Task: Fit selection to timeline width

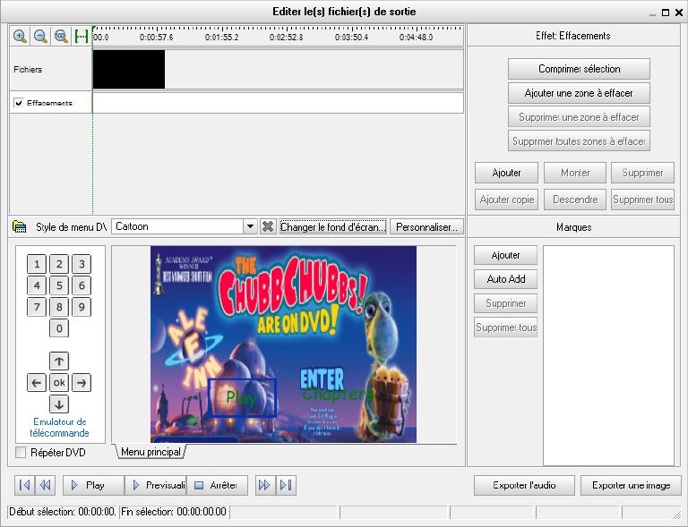Action: coord(82,37)
